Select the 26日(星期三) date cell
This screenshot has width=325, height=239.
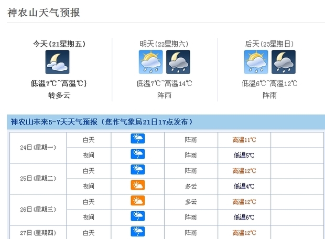tap(38, 210)
